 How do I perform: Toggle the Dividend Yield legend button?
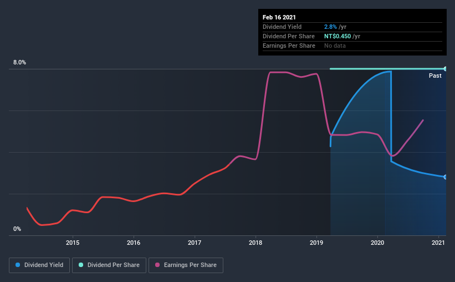[x=39, y=265]
